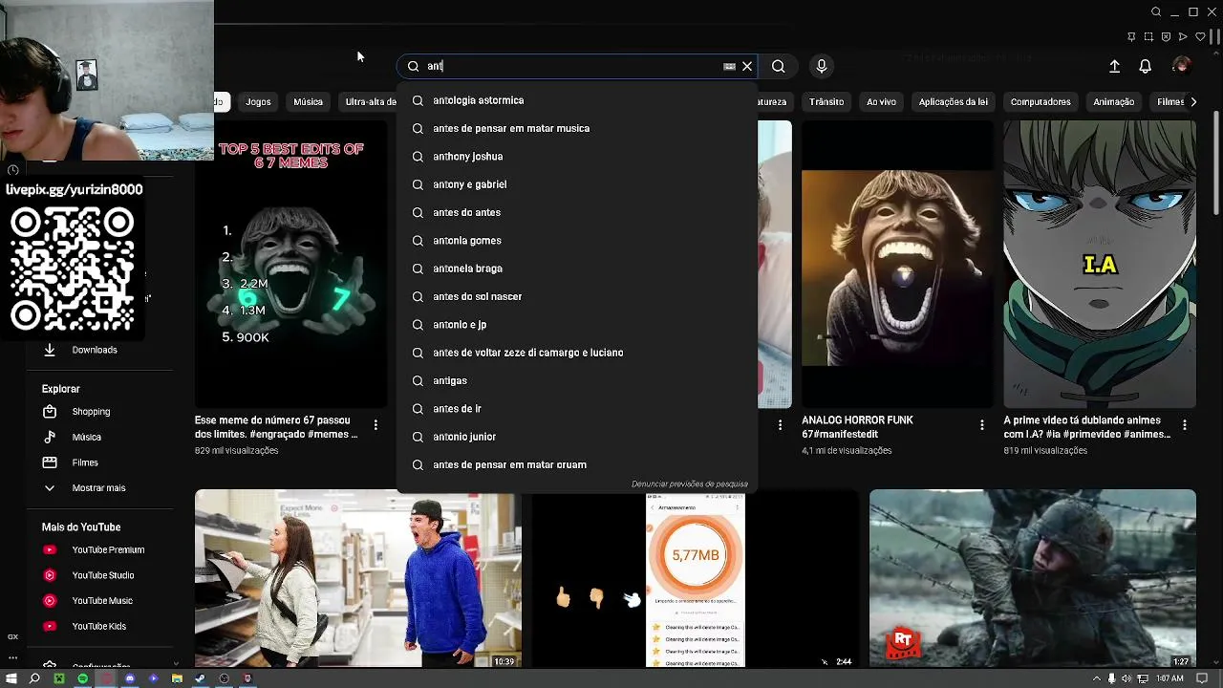Image resolution: width=1223 pixels, height=688 pixels.
Task: Choose suggestion 'antes de pensar em matar oruam'
Action: pyautogui.click(x=577, y=464)
